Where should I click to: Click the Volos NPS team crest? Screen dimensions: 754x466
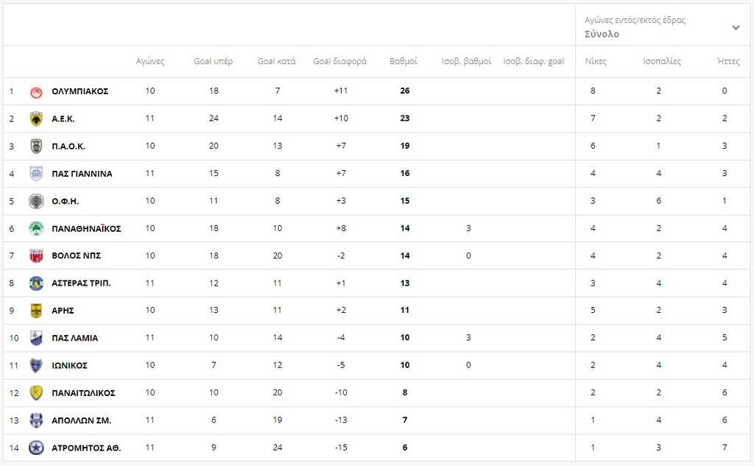[36, 255]
